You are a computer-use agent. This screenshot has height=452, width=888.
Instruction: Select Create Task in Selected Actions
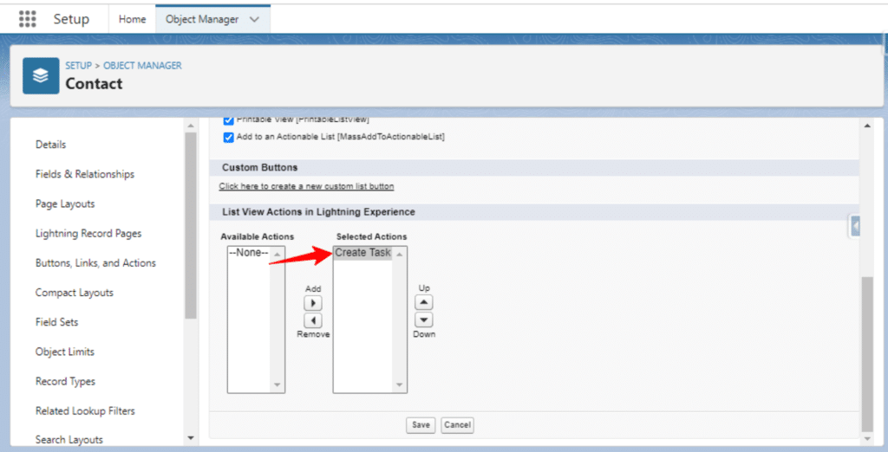(362, 253)
